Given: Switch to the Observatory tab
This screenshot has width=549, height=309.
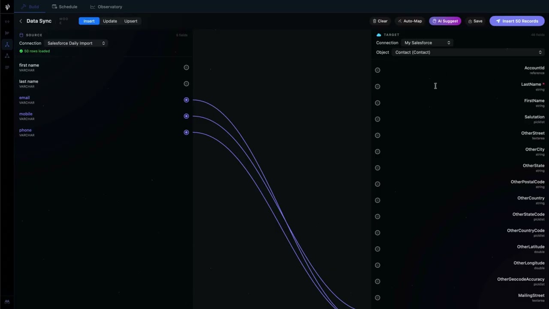Looking at the screenshot, I should 106,7.
